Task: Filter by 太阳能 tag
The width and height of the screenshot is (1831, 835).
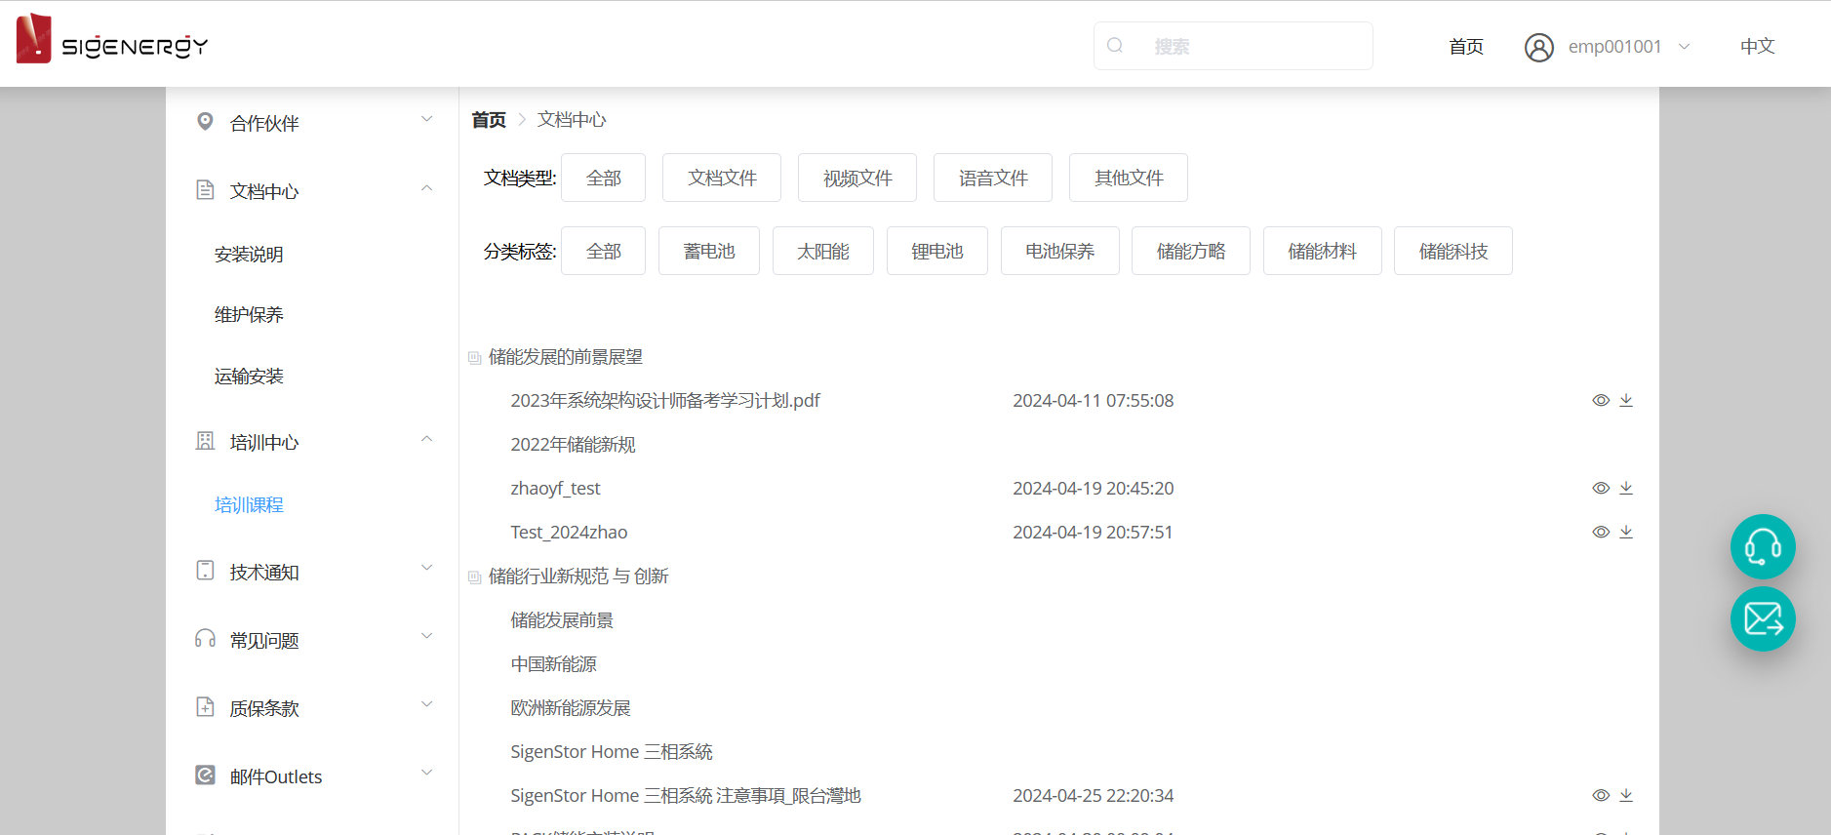Action: tap(823, 251)
